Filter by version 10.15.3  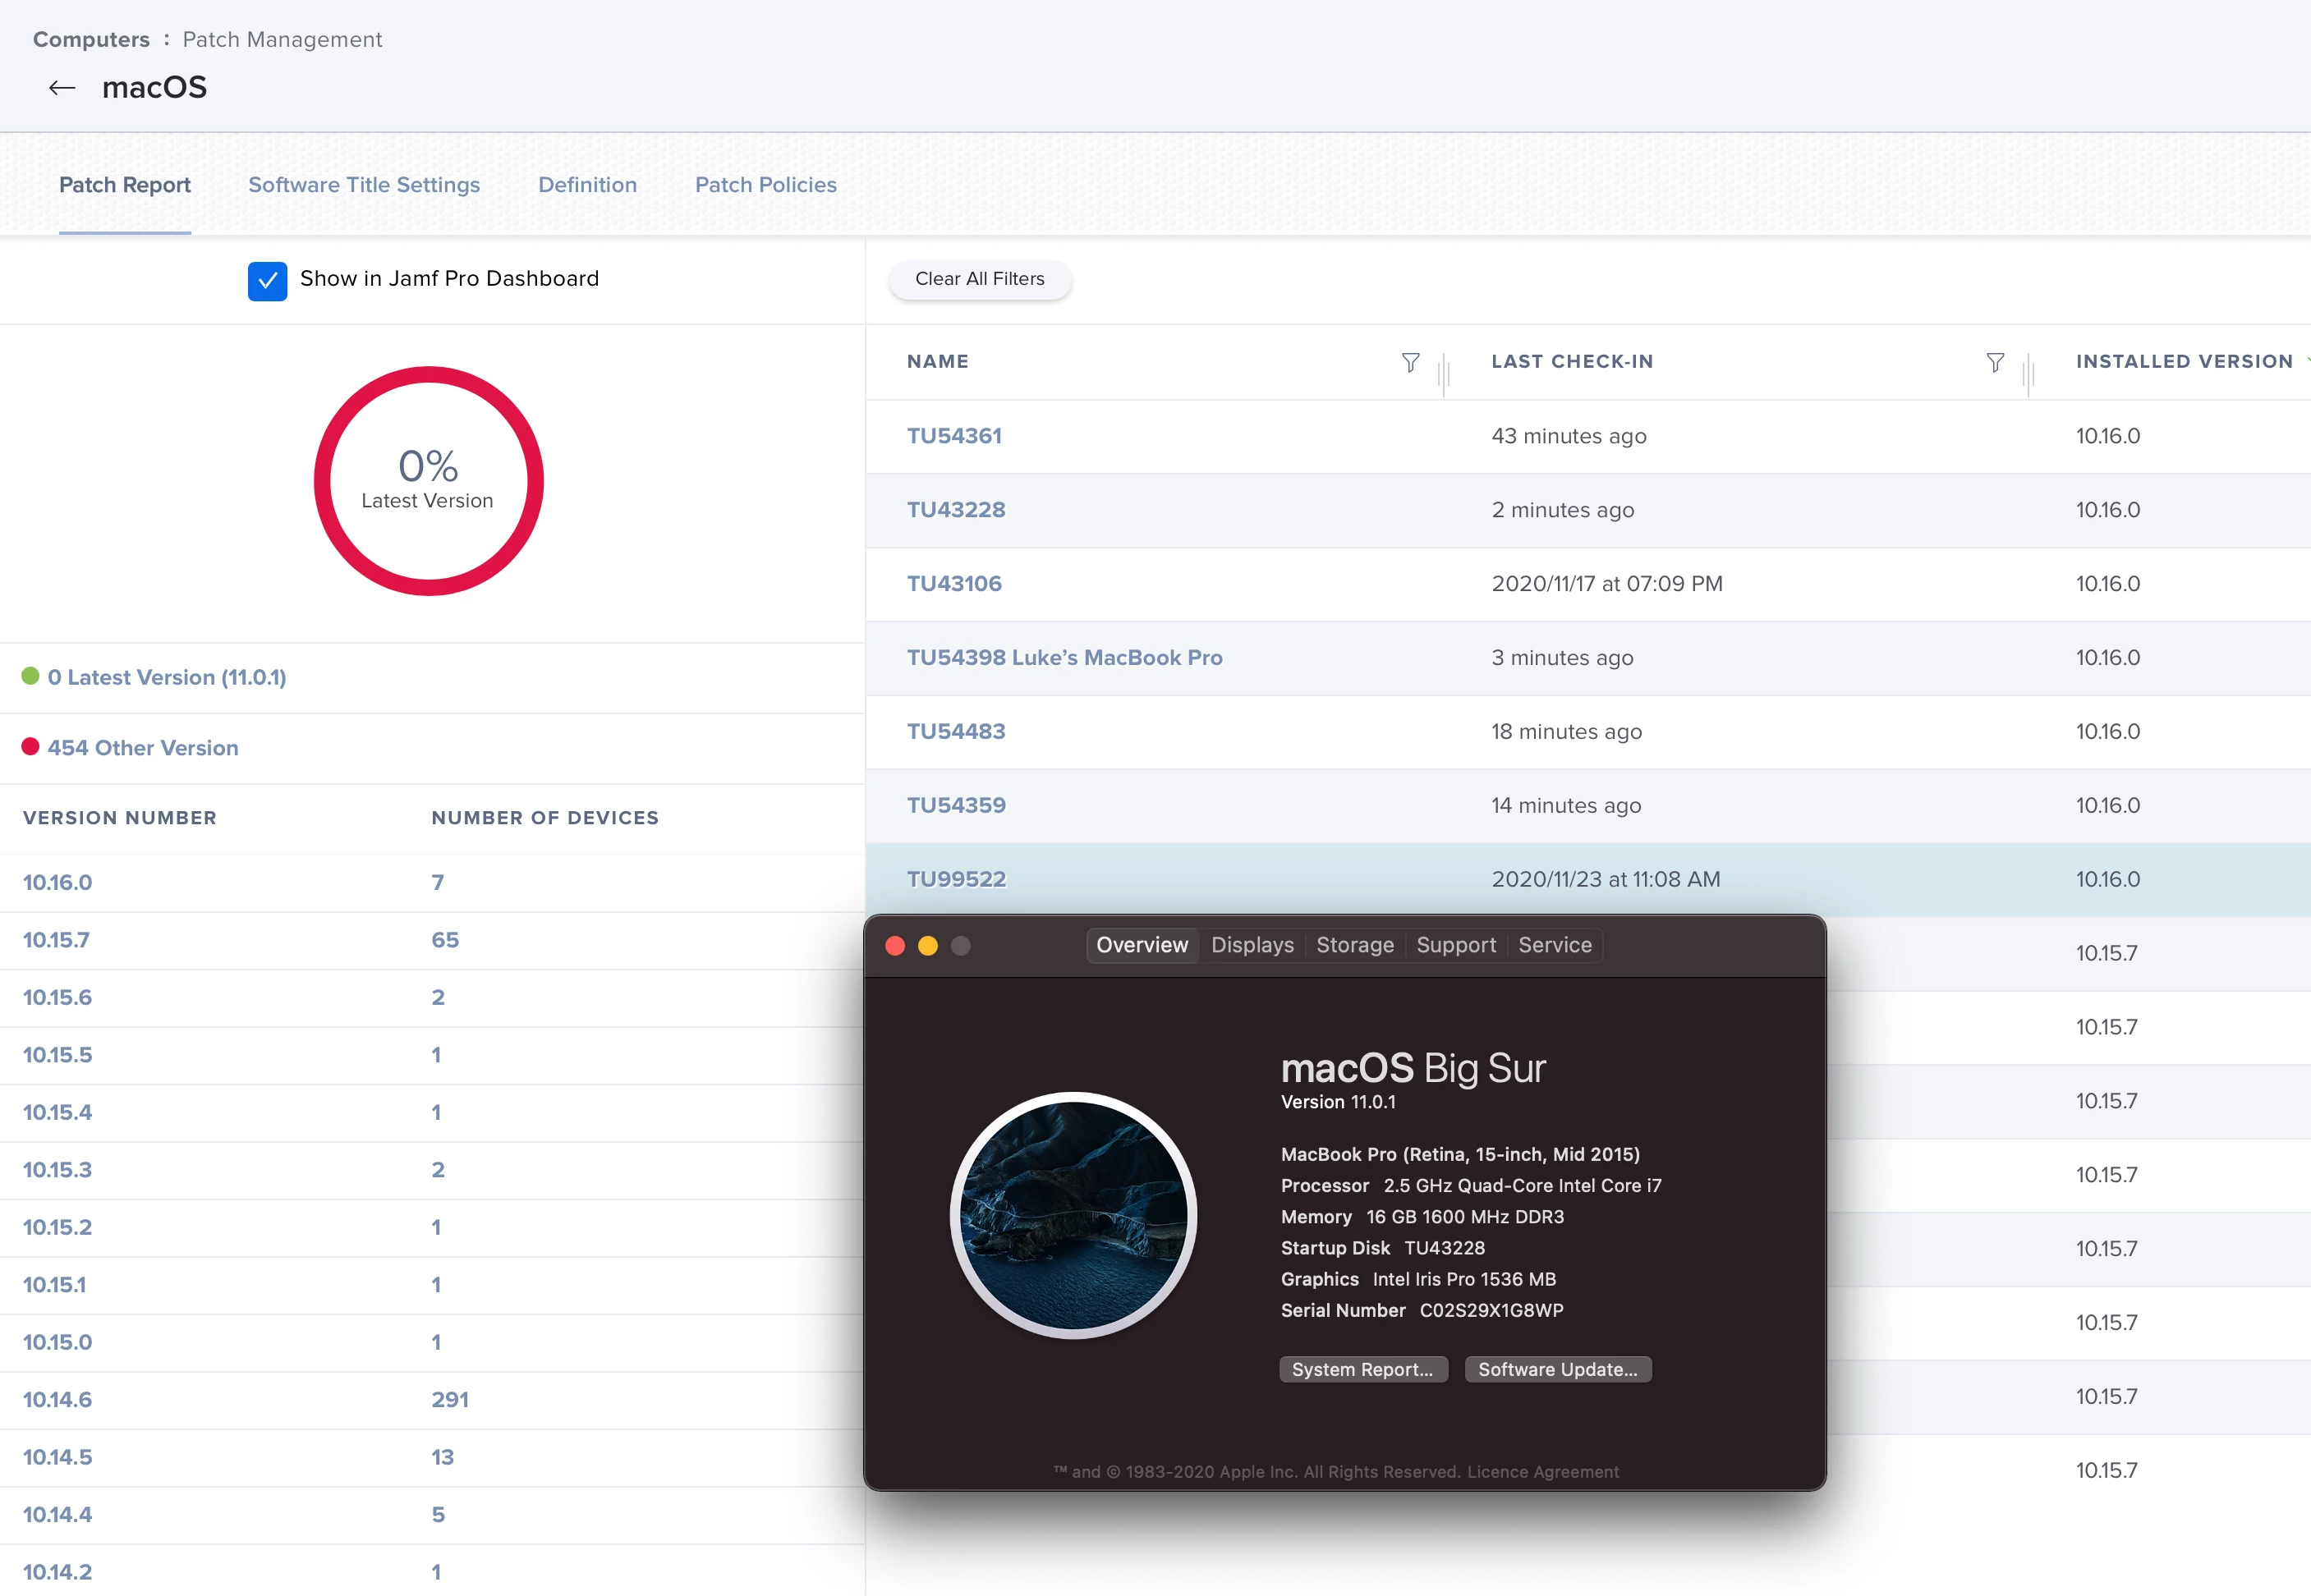tap(57, 1170)
